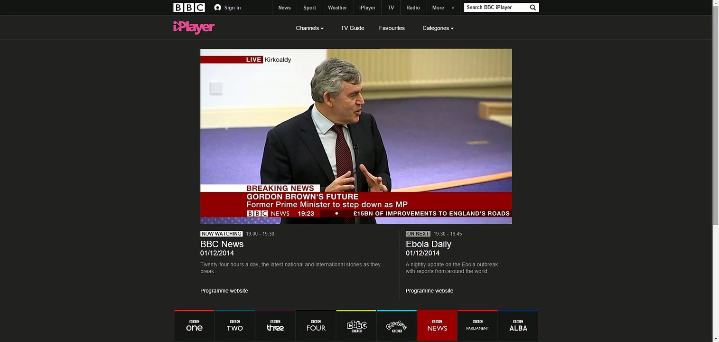Expand the More menu arrow
This screenshot has width=719, height=342.
pyautogui.click(x=453, y=8)
